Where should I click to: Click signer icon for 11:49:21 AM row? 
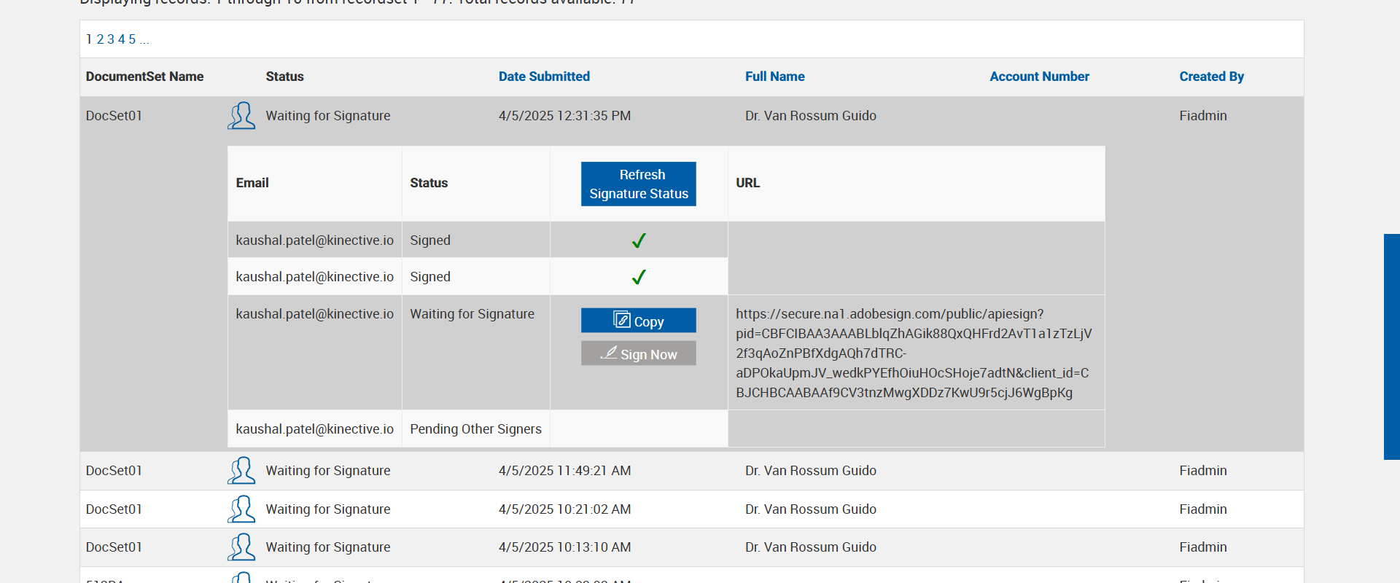click(241, 471)
